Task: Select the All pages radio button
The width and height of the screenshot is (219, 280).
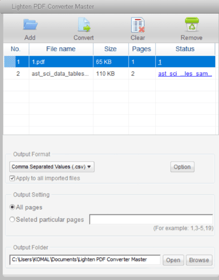Action: pyautogui.click(x=12, y=207)
